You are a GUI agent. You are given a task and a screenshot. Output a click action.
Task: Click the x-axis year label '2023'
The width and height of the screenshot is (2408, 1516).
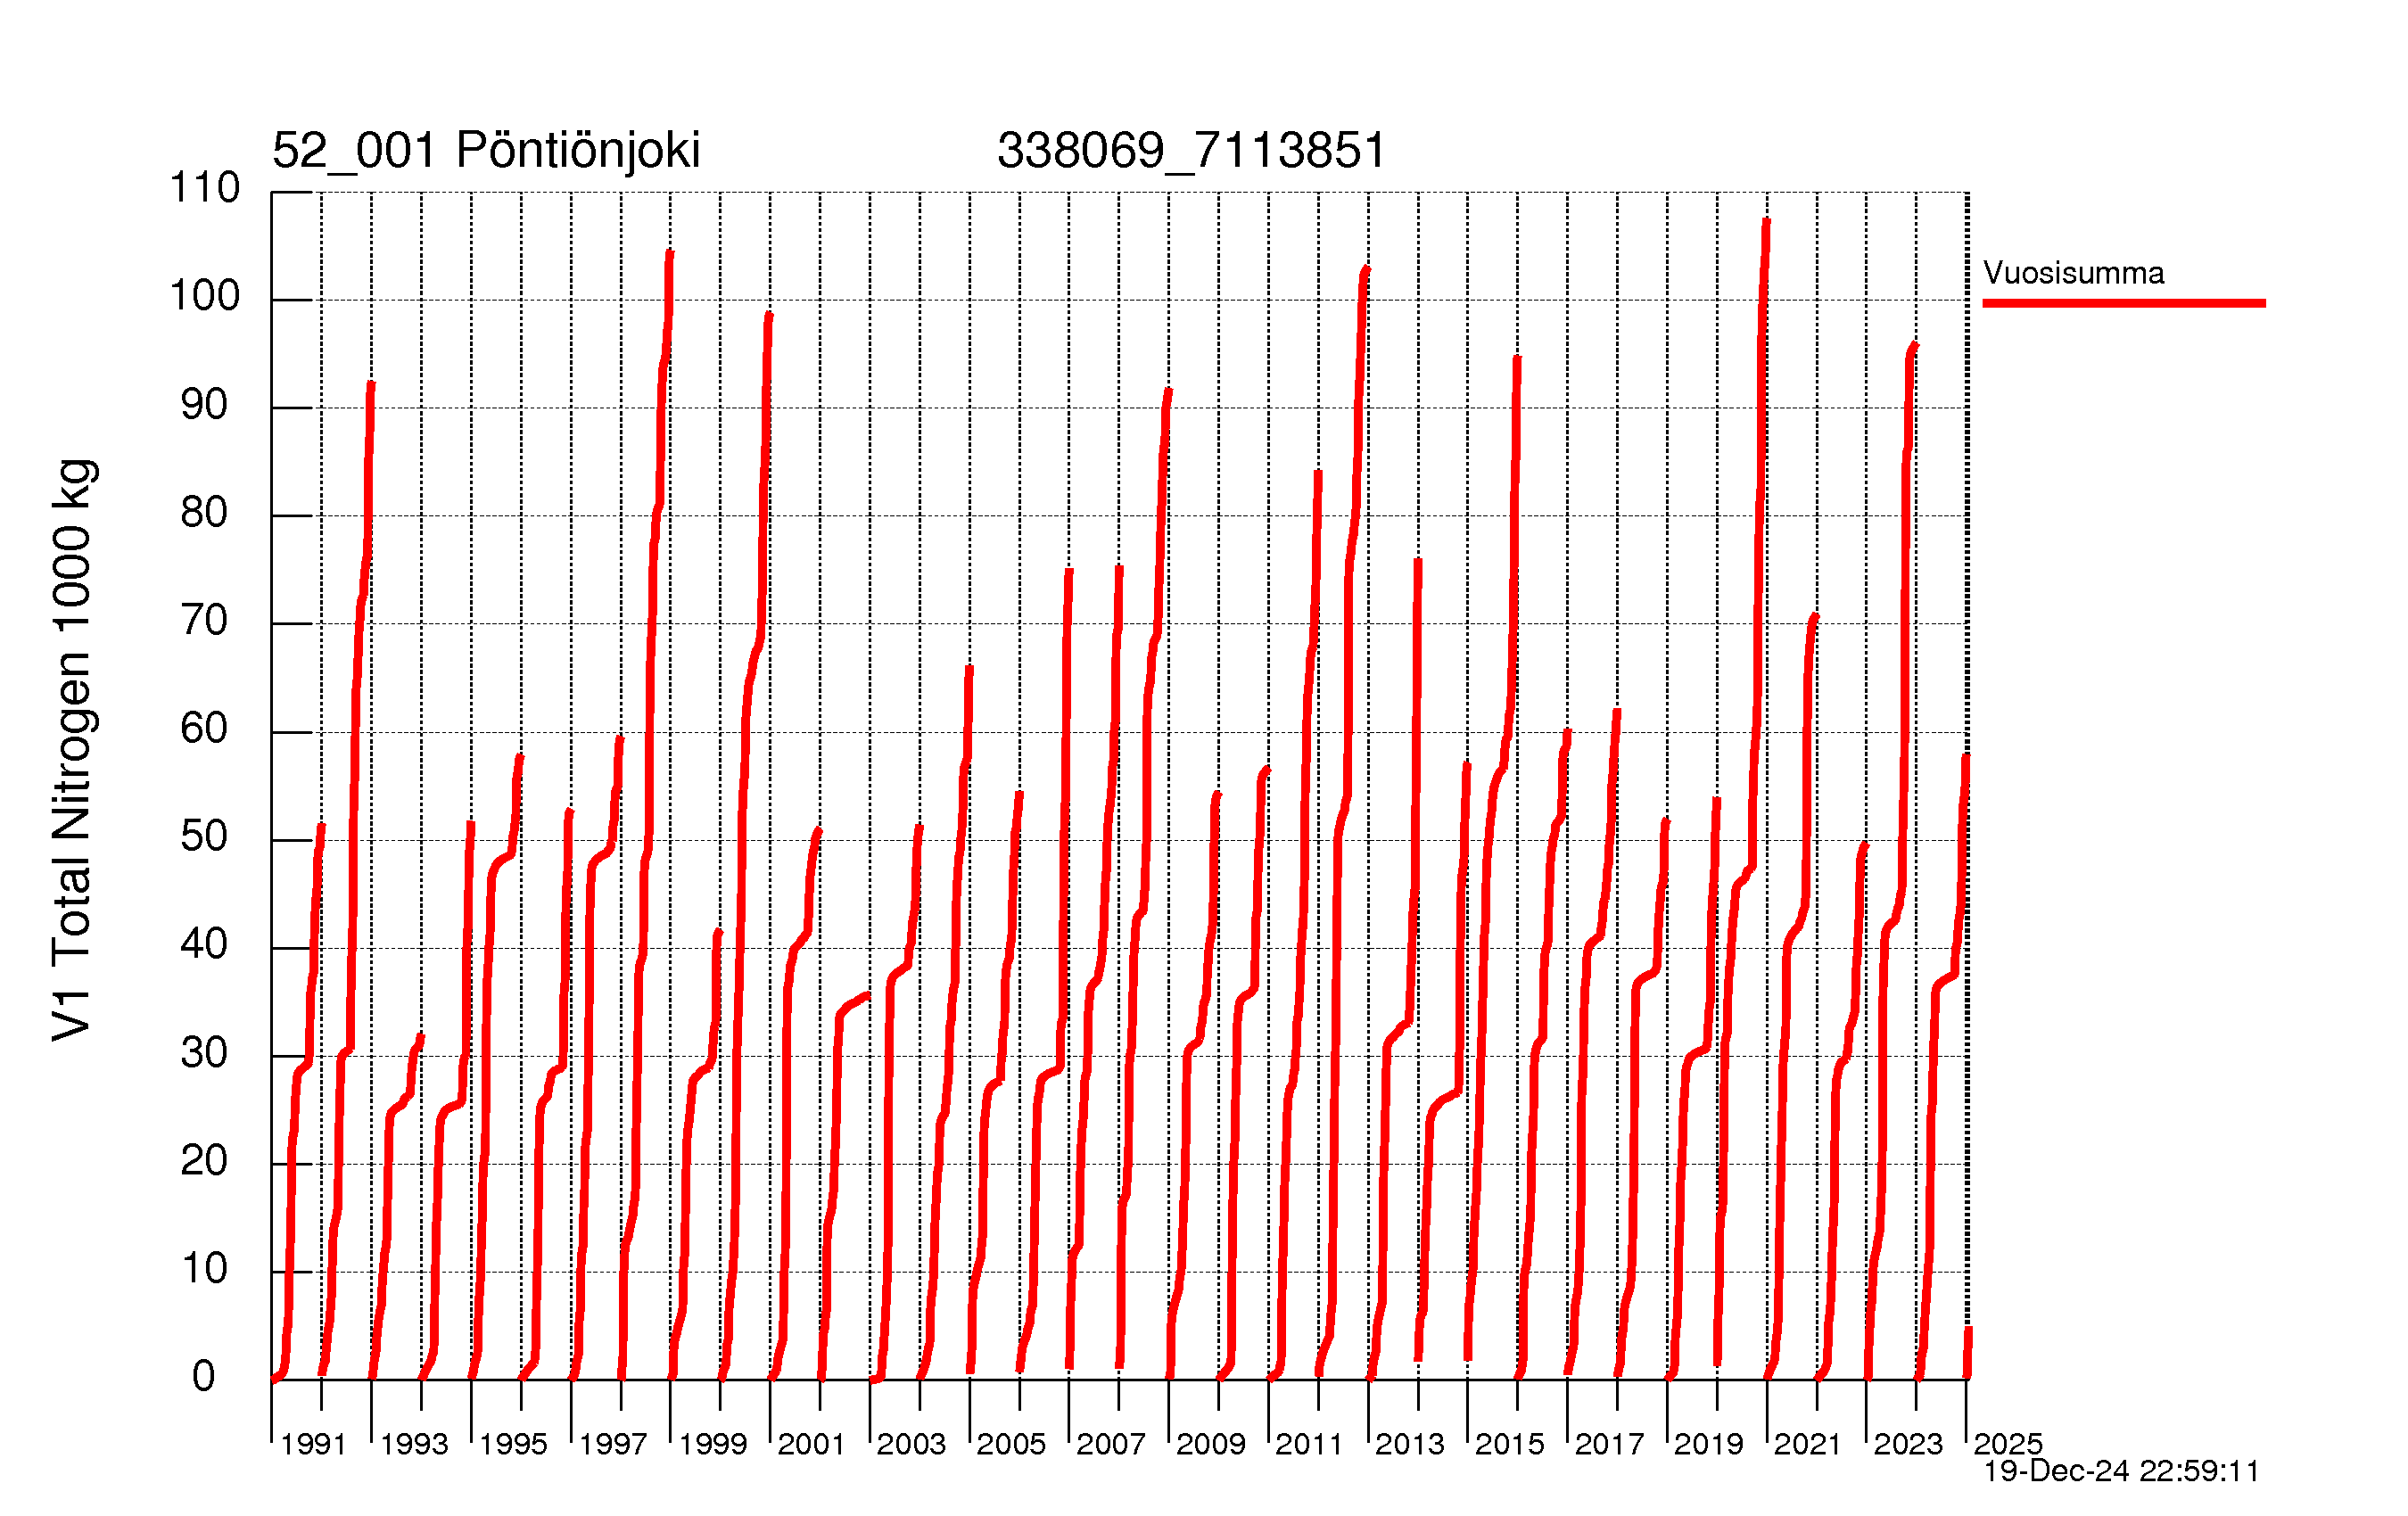[x=1908, y=1444]
